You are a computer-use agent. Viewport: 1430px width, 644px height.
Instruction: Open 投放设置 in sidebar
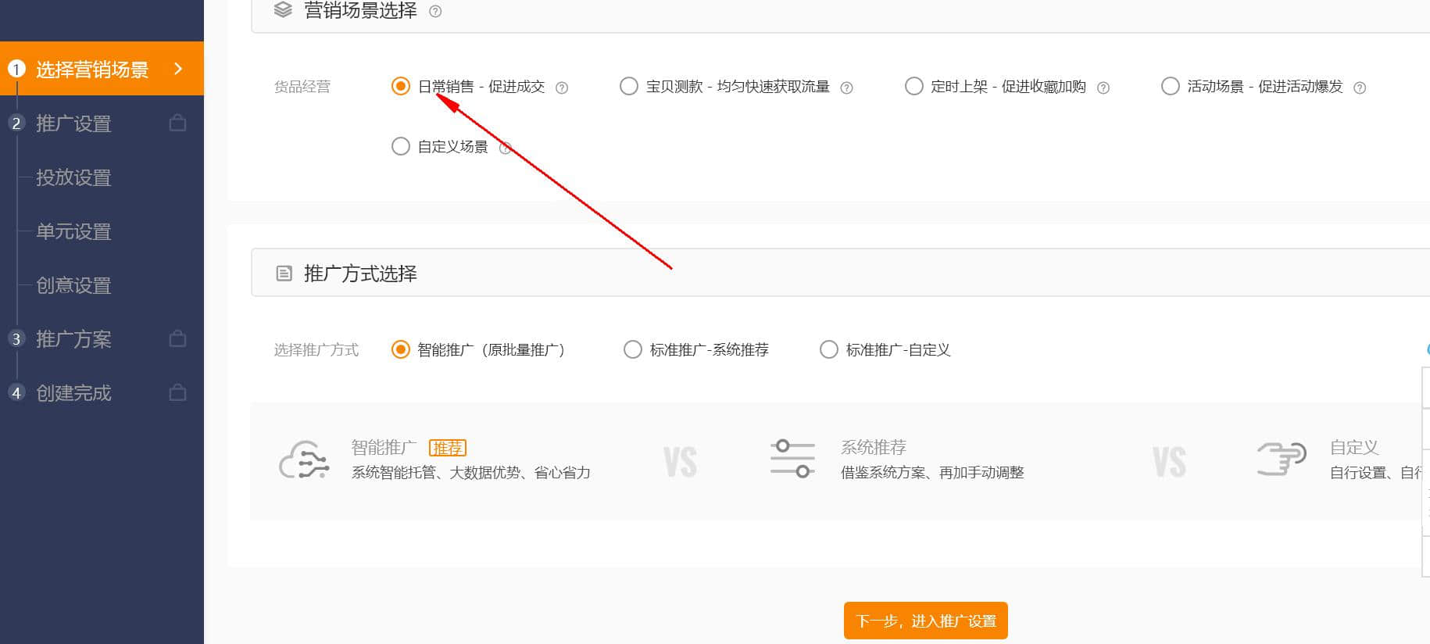pyautogui.click(x=73, y=177)
